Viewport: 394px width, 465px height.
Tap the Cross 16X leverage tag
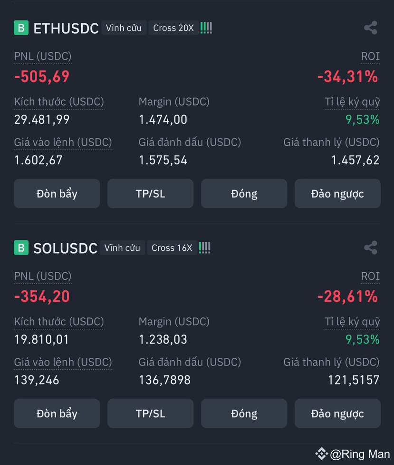[x=172, y=247]
